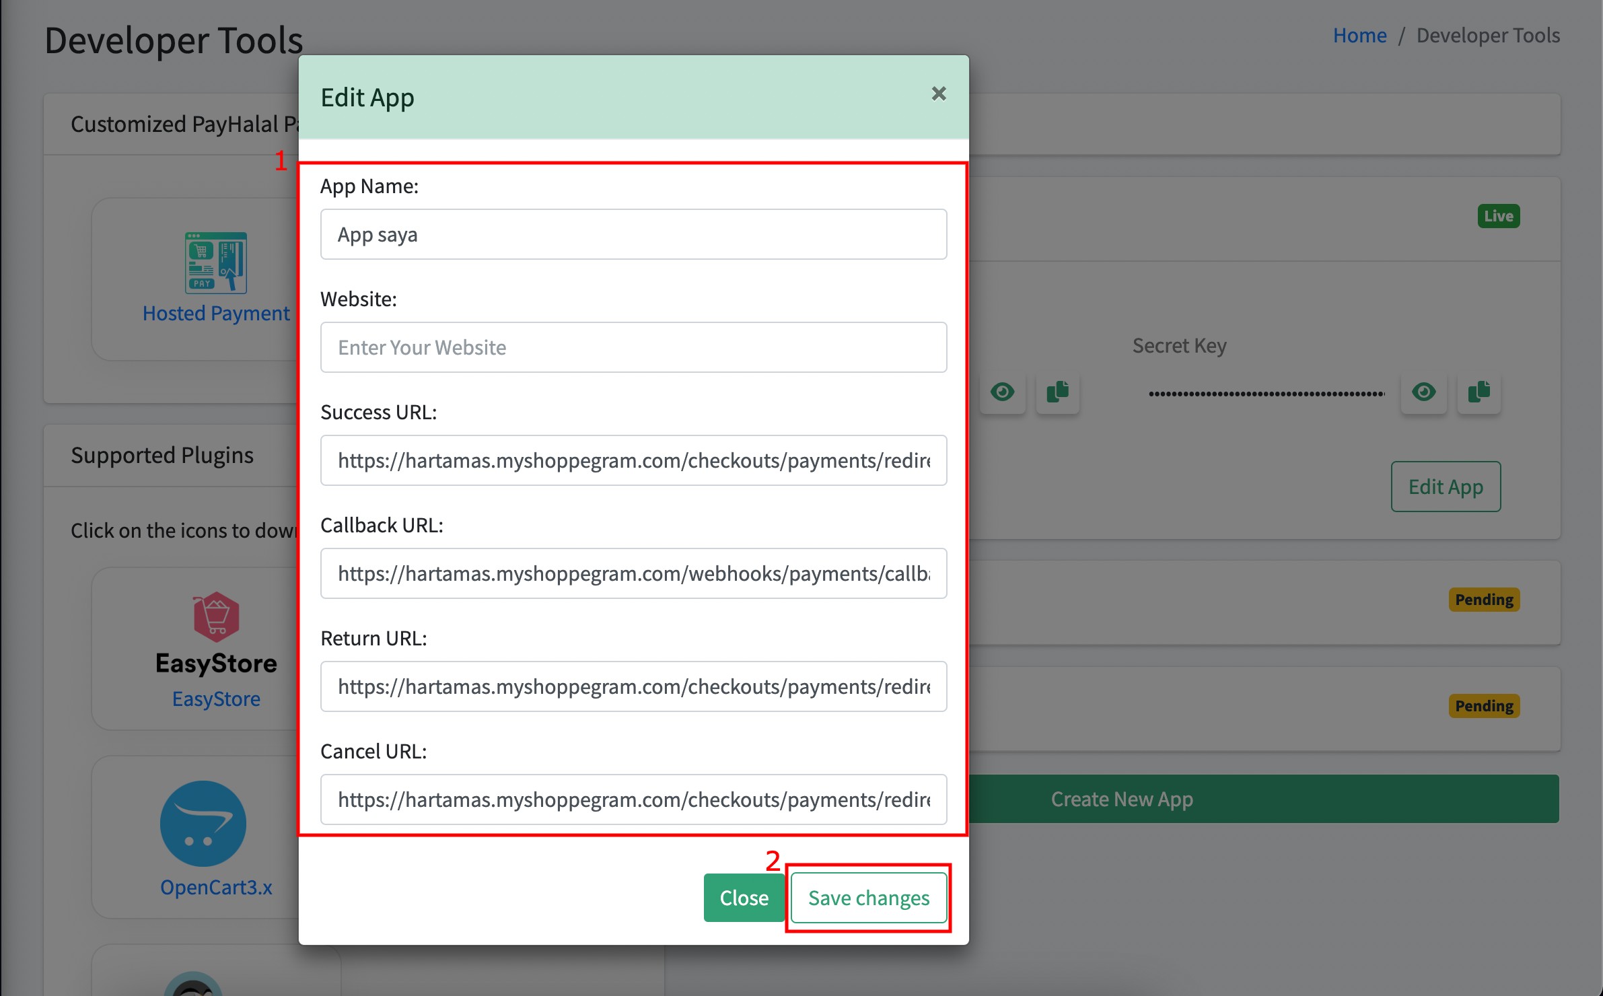The height and width of the screenshot is (996, 1603).
Task: Click the green Close button
Action: (x=744, y=898)
